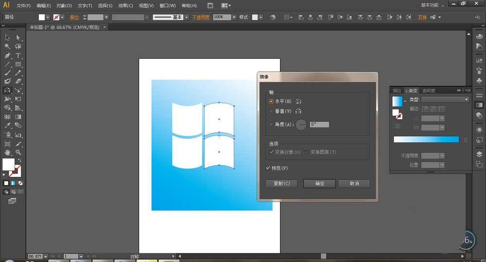The image size is (486, 262).
Task: Click the Direct Selection arrow tool
Action: tap(18, 38)
